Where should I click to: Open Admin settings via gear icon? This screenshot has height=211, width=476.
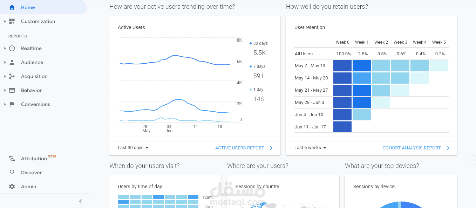tap(12, 187)
